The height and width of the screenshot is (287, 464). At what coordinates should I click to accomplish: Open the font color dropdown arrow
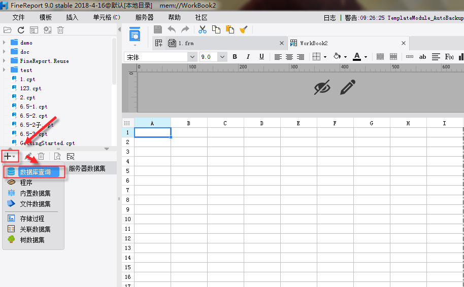point(366,57)
